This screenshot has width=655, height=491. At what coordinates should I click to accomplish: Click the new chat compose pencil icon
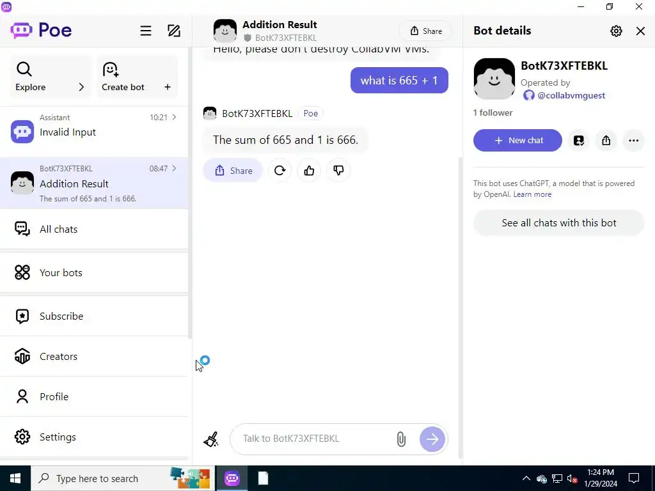tap(174, 31)
